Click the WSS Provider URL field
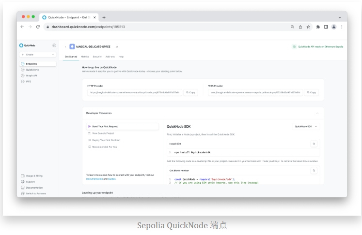Screen dimensions: 362x235 [x=255, y=92]
